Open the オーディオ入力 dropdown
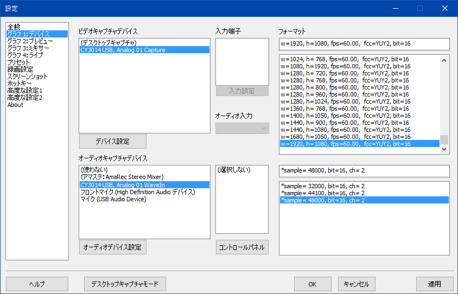Screen dimensions: 458x294 click(x=242, y=129)
